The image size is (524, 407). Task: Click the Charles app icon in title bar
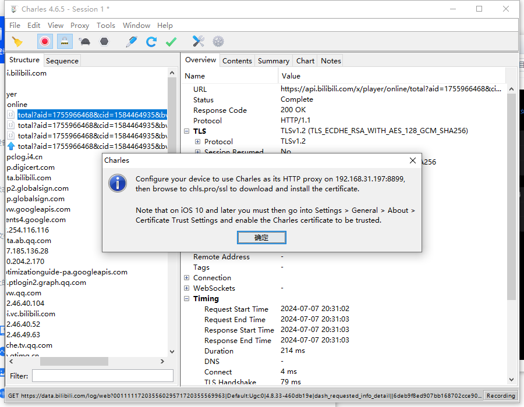tap(14, 9)
